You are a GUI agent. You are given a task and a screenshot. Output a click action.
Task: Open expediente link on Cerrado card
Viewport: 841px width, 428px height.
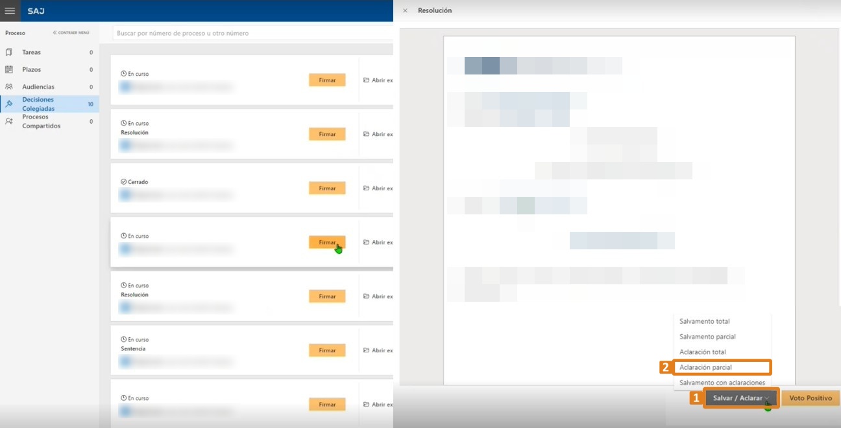click(x=378, y=188)
